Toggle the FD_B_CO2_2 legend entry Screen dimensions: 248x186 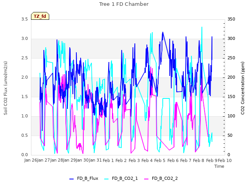pyautogui.click(x=161, y=179)
